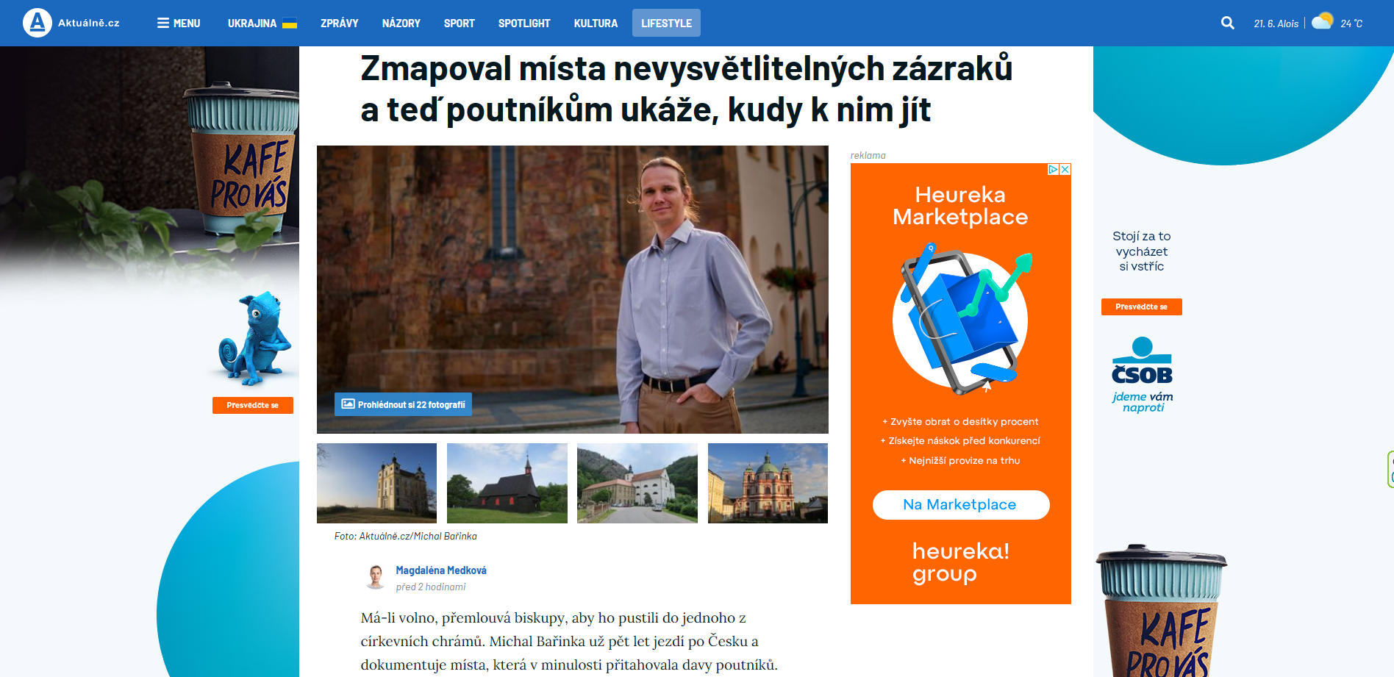The width and height of the screenshot is (1394, 677).
Task: Click the search magnifier icon
Action: point(1227,23)
